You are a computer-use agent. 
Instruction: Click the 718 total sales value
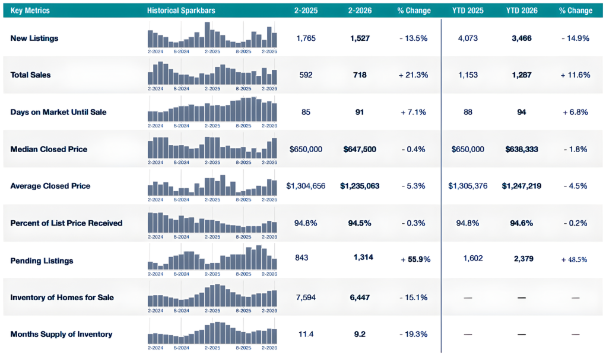[360, 75]
